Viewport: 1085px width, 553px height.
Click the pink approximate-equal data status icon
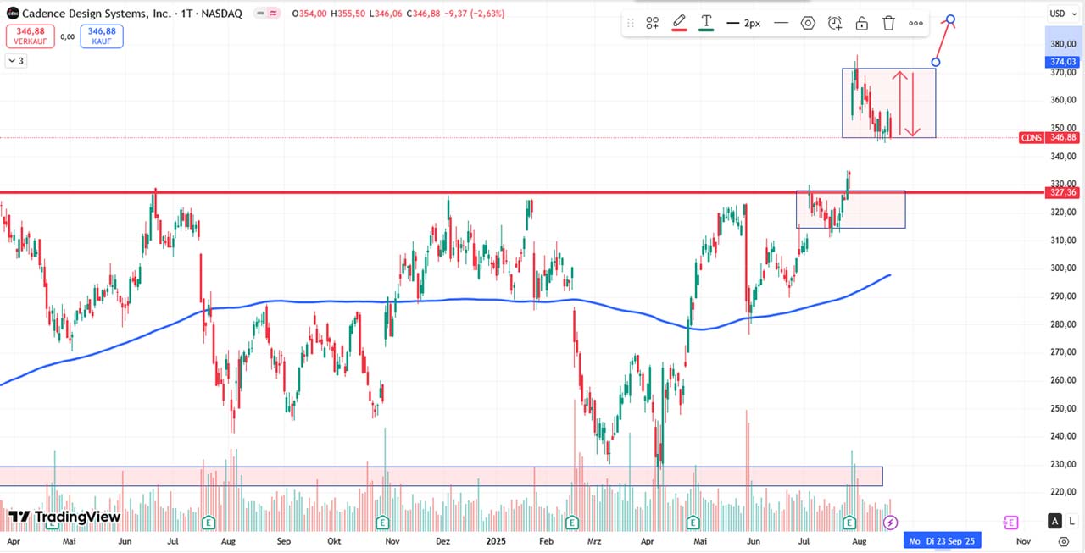tap(275, 14)
